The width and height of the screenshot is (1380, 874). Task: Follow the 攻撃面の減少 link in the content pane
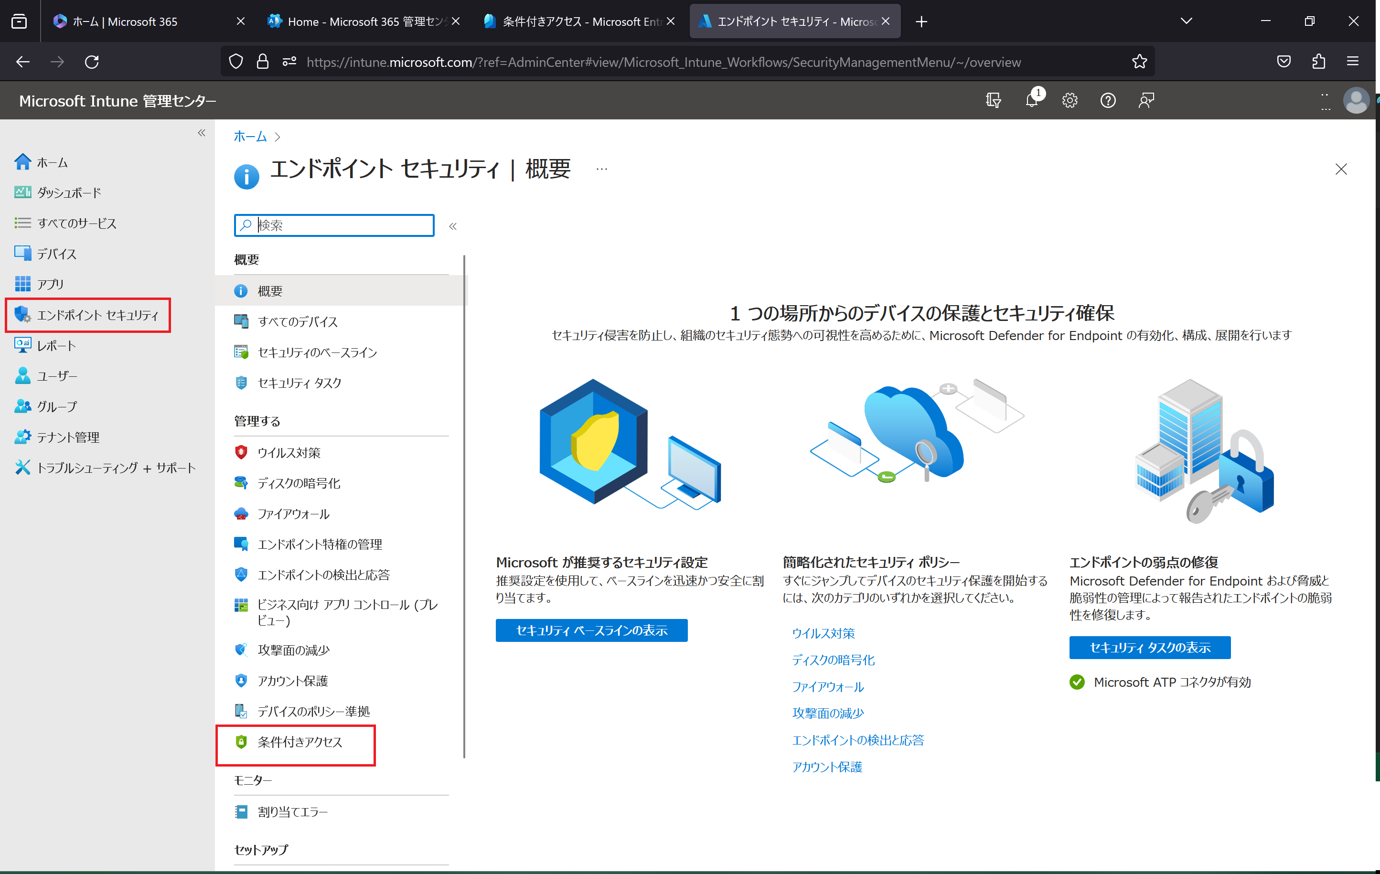click(x=827, y=713)
